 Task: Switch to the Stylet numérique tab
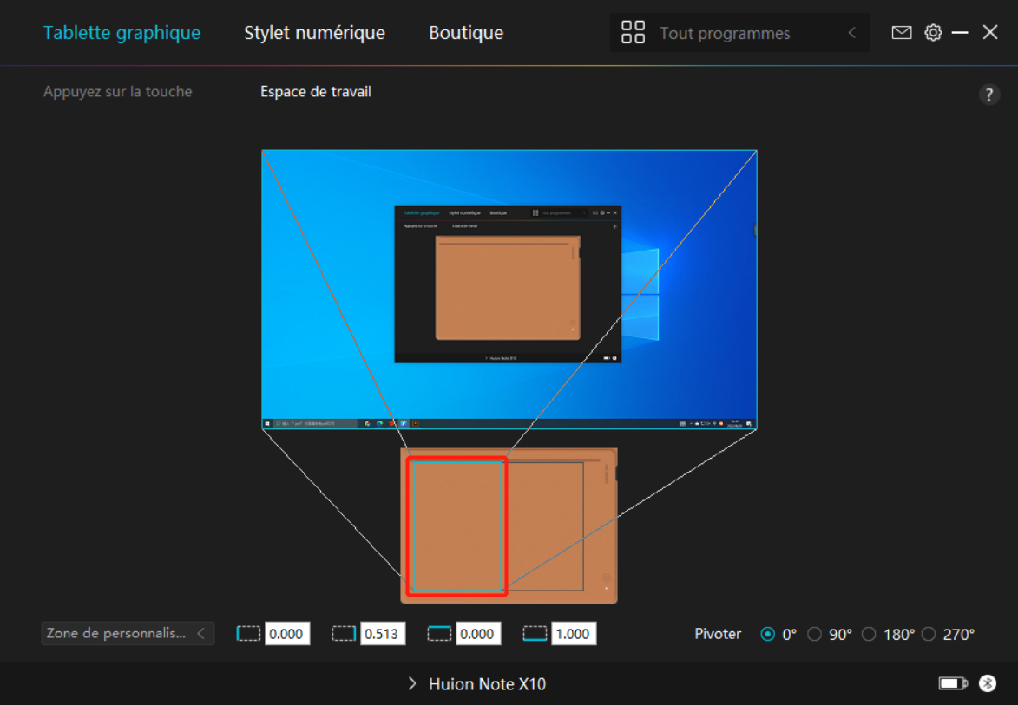[314, 33]
